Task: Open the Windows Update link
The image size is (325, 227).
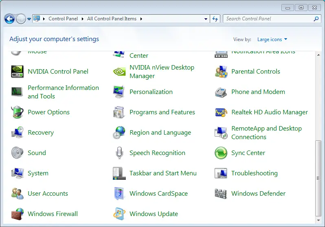Action: coord(154,214)
